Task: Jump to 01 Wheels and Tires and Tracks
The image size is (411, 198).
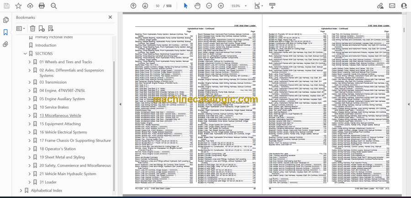Action: coord(66,62)
